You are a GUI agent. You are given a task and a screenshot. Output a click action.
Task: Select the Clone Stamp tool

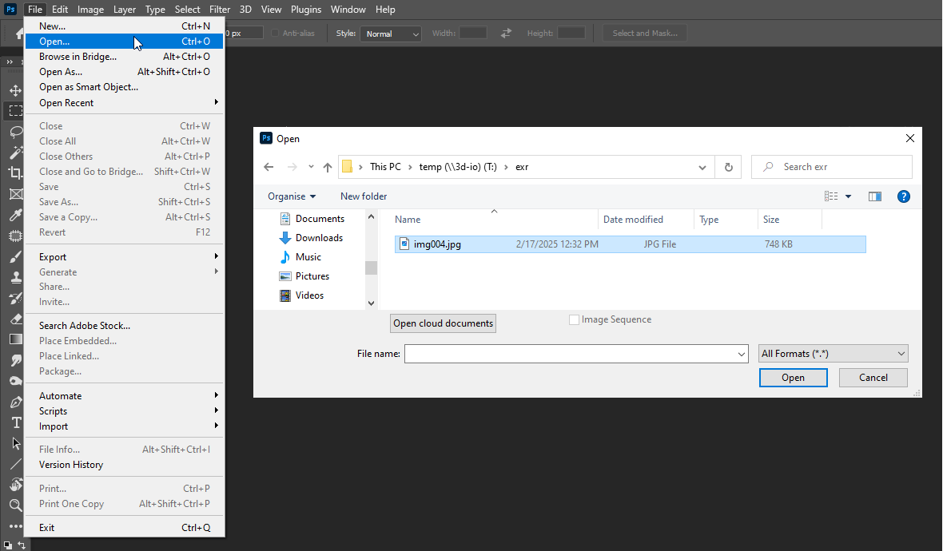pos(16,277)
